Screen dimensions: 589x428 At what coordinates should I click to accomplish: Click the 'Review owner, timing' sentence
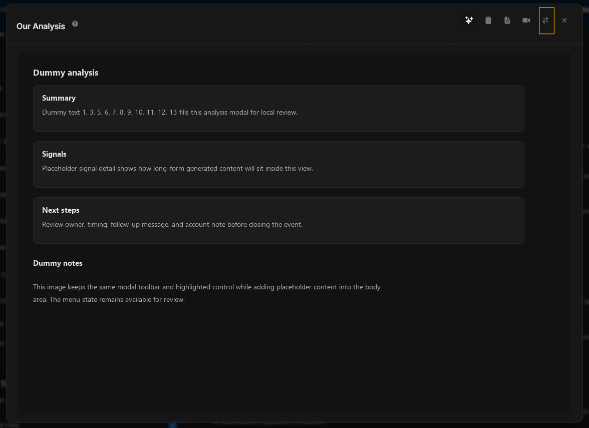172,224
